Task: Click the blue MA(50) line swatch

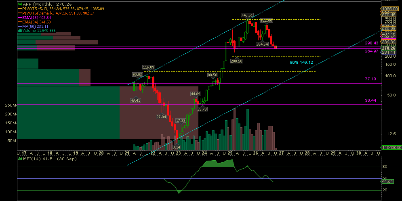Action: pyautogui.click(x=20, y=26)
